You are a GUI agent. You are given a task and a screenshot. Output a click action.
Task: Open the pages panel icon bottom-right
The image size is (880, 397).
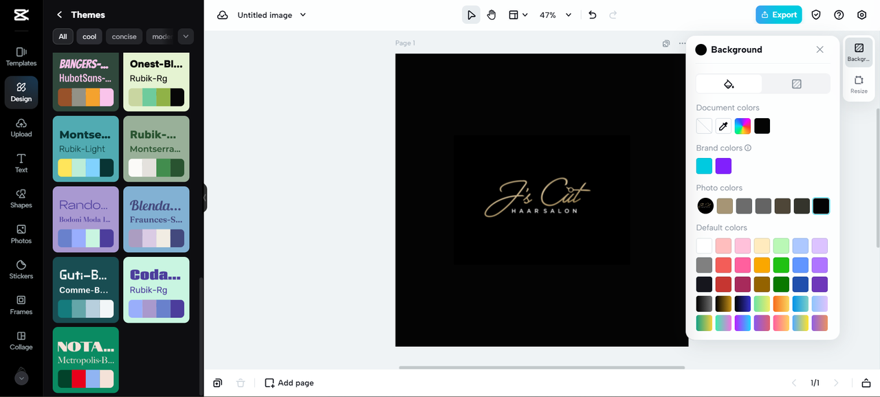[866, 383]
